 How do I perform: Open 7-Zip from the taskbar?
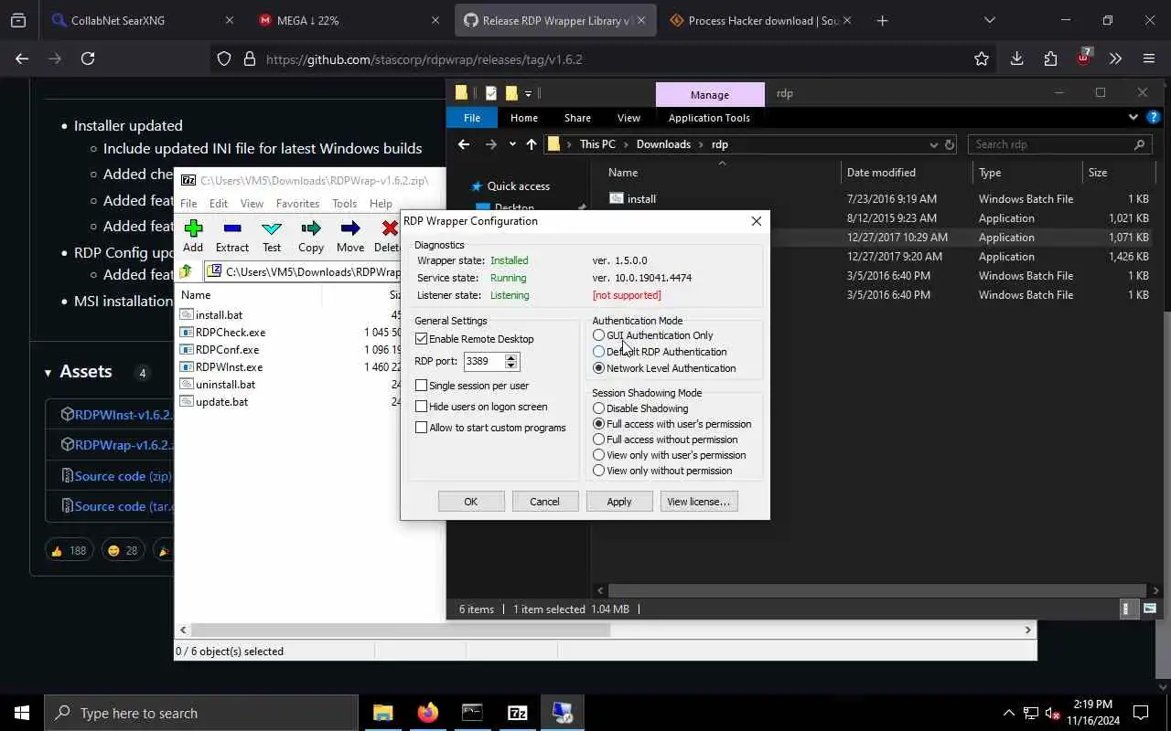517,713
